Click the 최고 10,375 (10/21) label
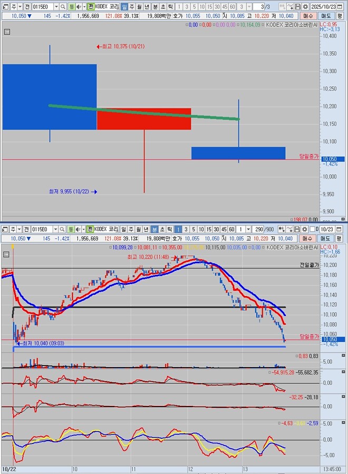348x474 pixels. click(x=120, y=46)
